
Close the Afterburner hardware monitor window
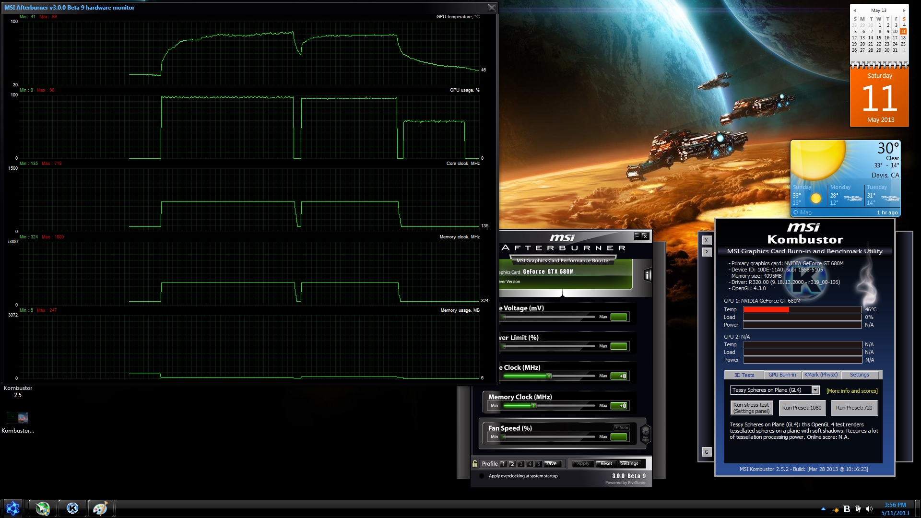coord(492,8)
